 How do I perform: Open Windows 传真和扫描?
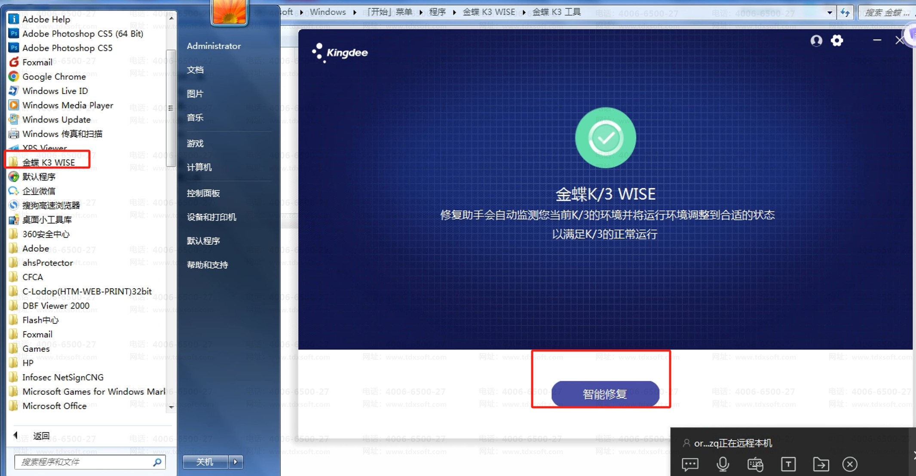pos(62,134)
